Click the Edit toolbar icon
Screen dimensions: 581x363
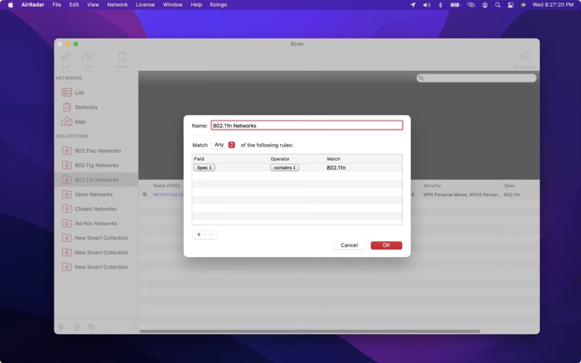(66, 57)
